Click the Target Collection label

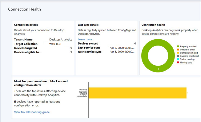[26, 44]
